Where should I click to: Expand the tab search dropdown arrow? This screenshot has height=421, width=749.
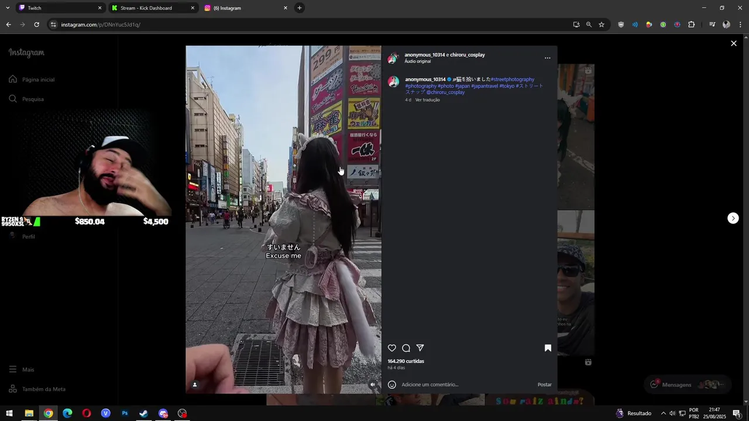click(8, 8)
